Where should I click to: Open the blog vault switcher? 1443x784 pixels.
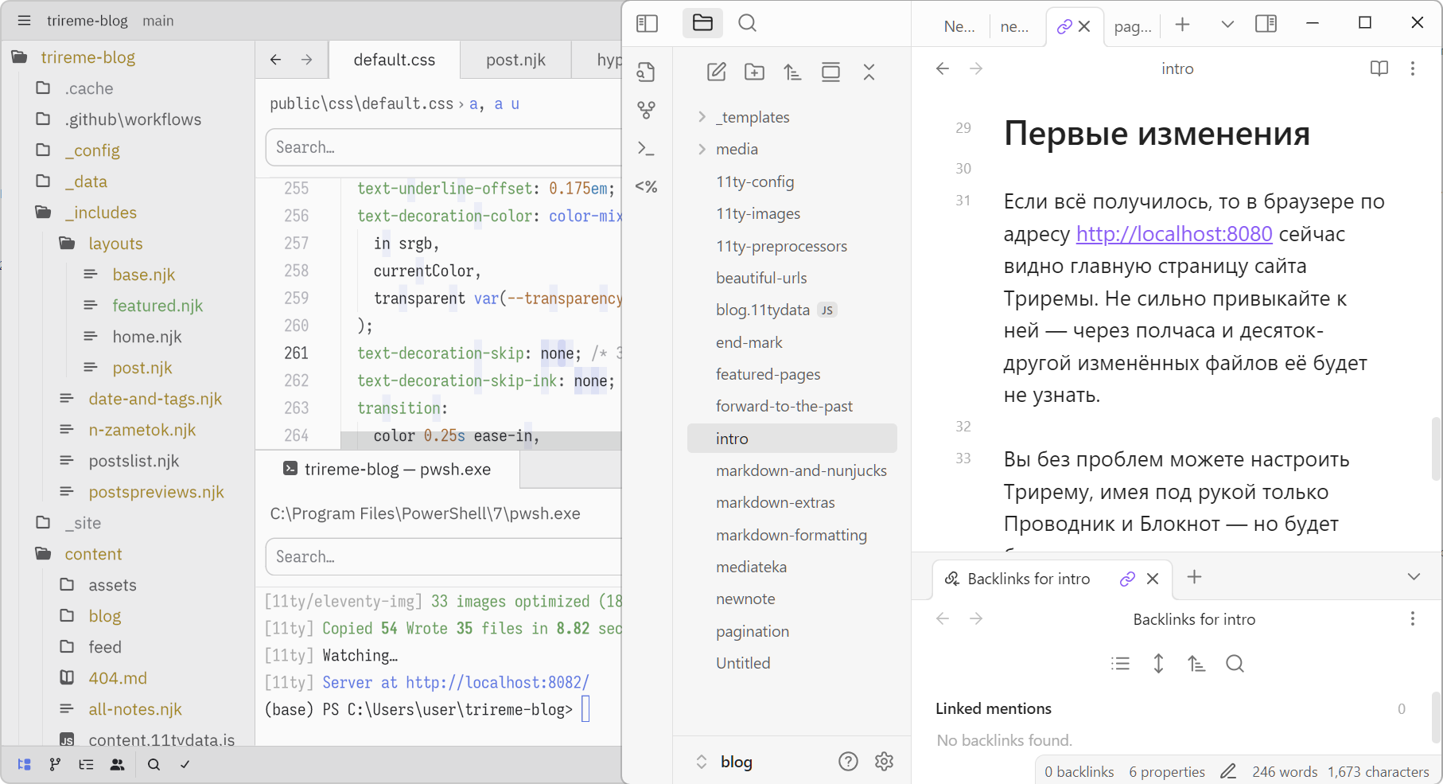point(736,762)
